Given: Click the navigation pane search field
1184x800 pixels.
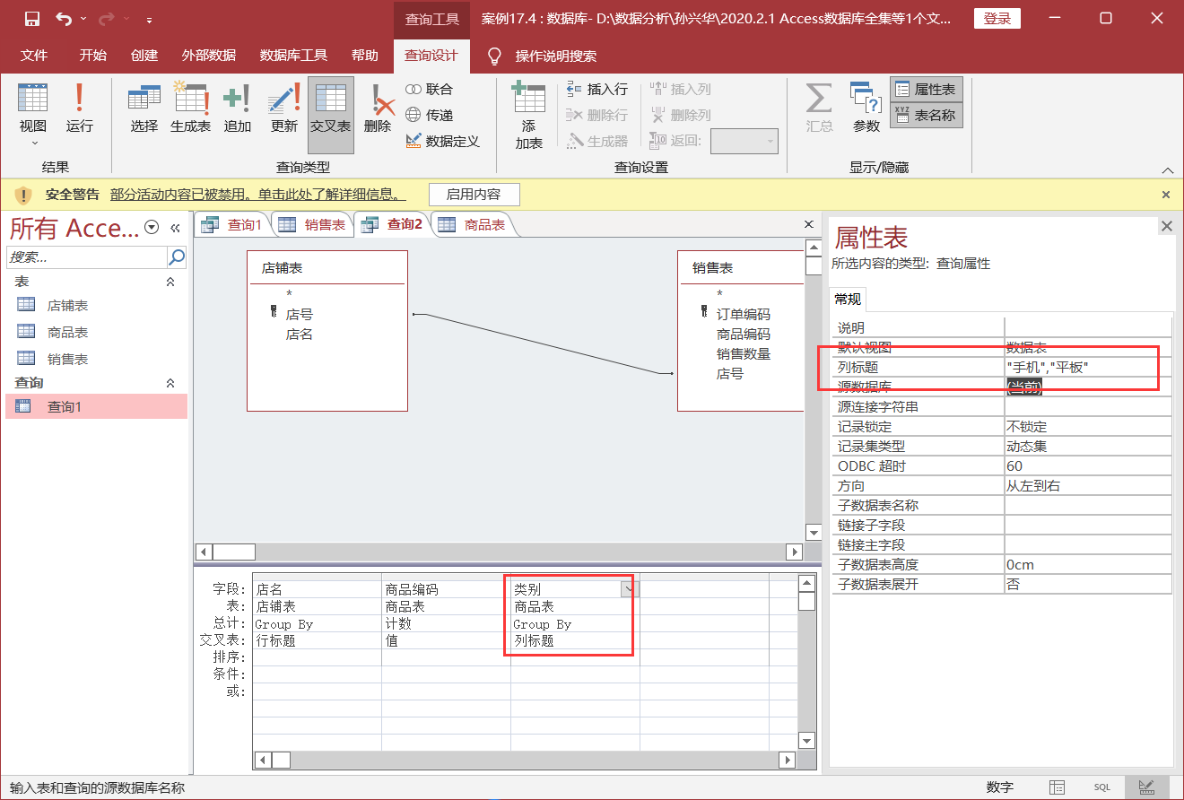Looking at the screenshot, I should [87, 257].
